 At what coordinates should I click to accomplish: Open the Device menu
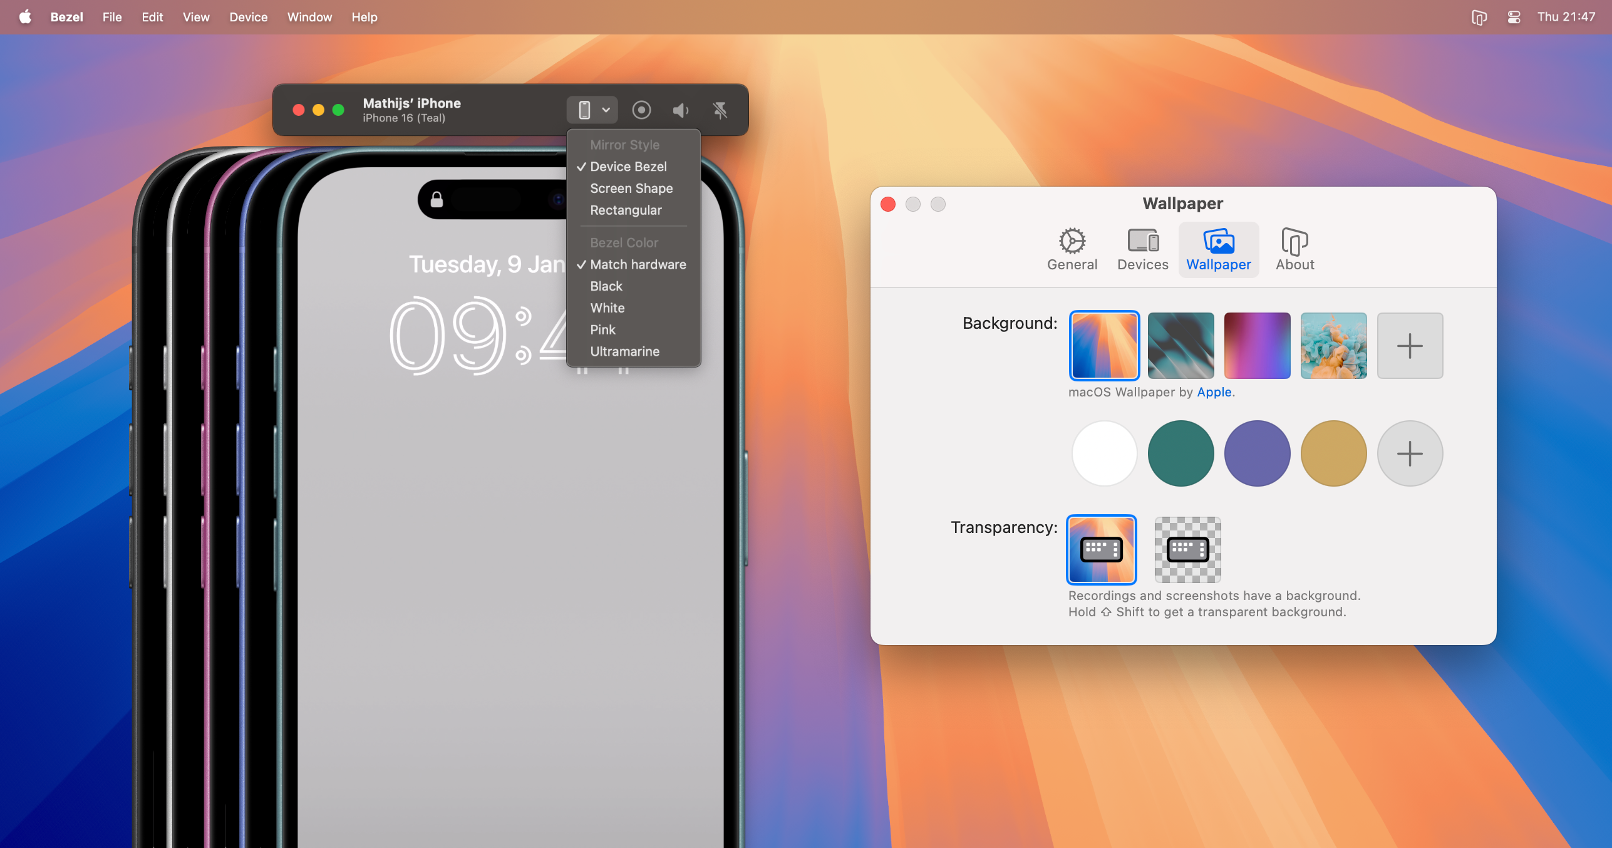(248, 17)
